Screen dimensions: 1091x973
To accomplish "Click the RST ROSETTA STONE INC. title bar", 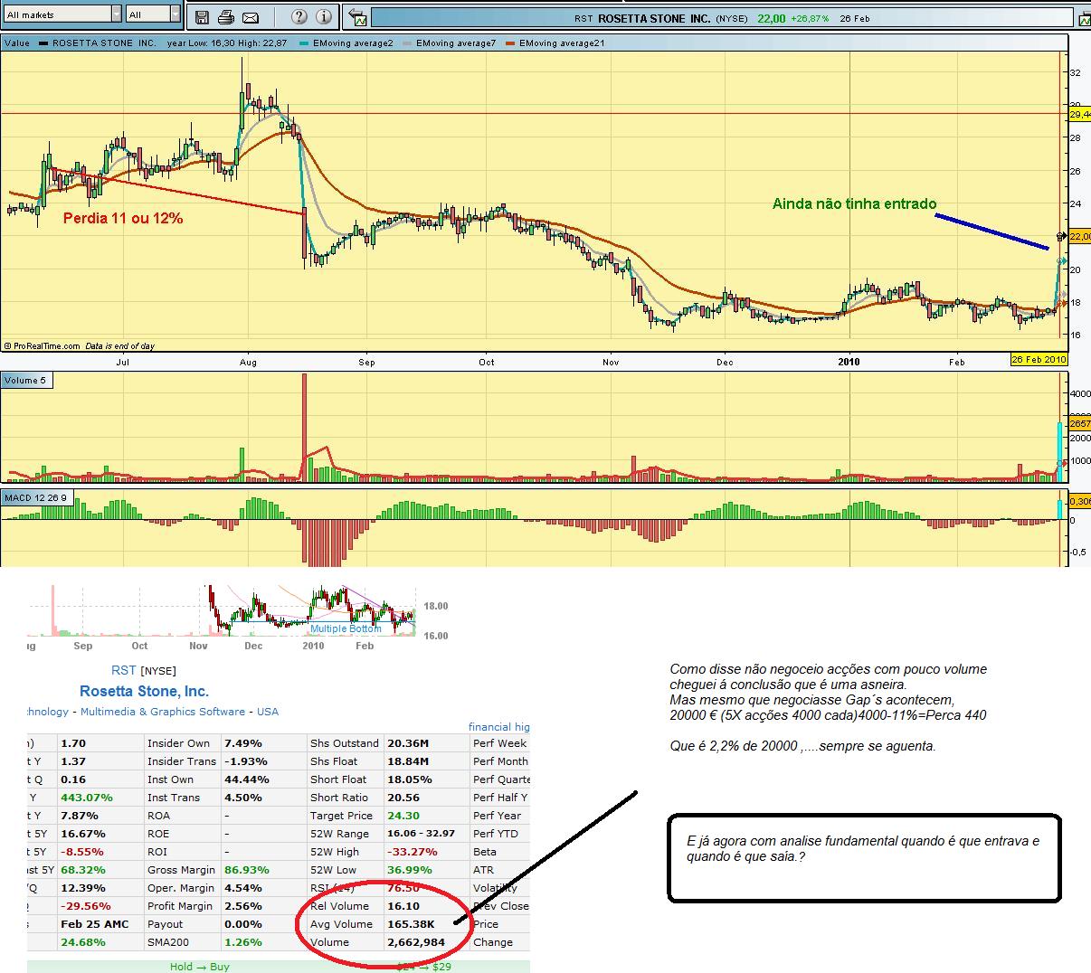I will pyautogui.click(x=721, y=18).
